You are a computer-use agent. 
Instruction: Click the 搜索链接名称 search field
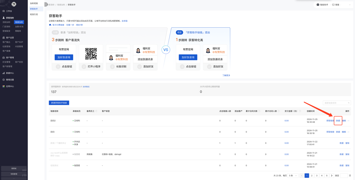(337, 103)
